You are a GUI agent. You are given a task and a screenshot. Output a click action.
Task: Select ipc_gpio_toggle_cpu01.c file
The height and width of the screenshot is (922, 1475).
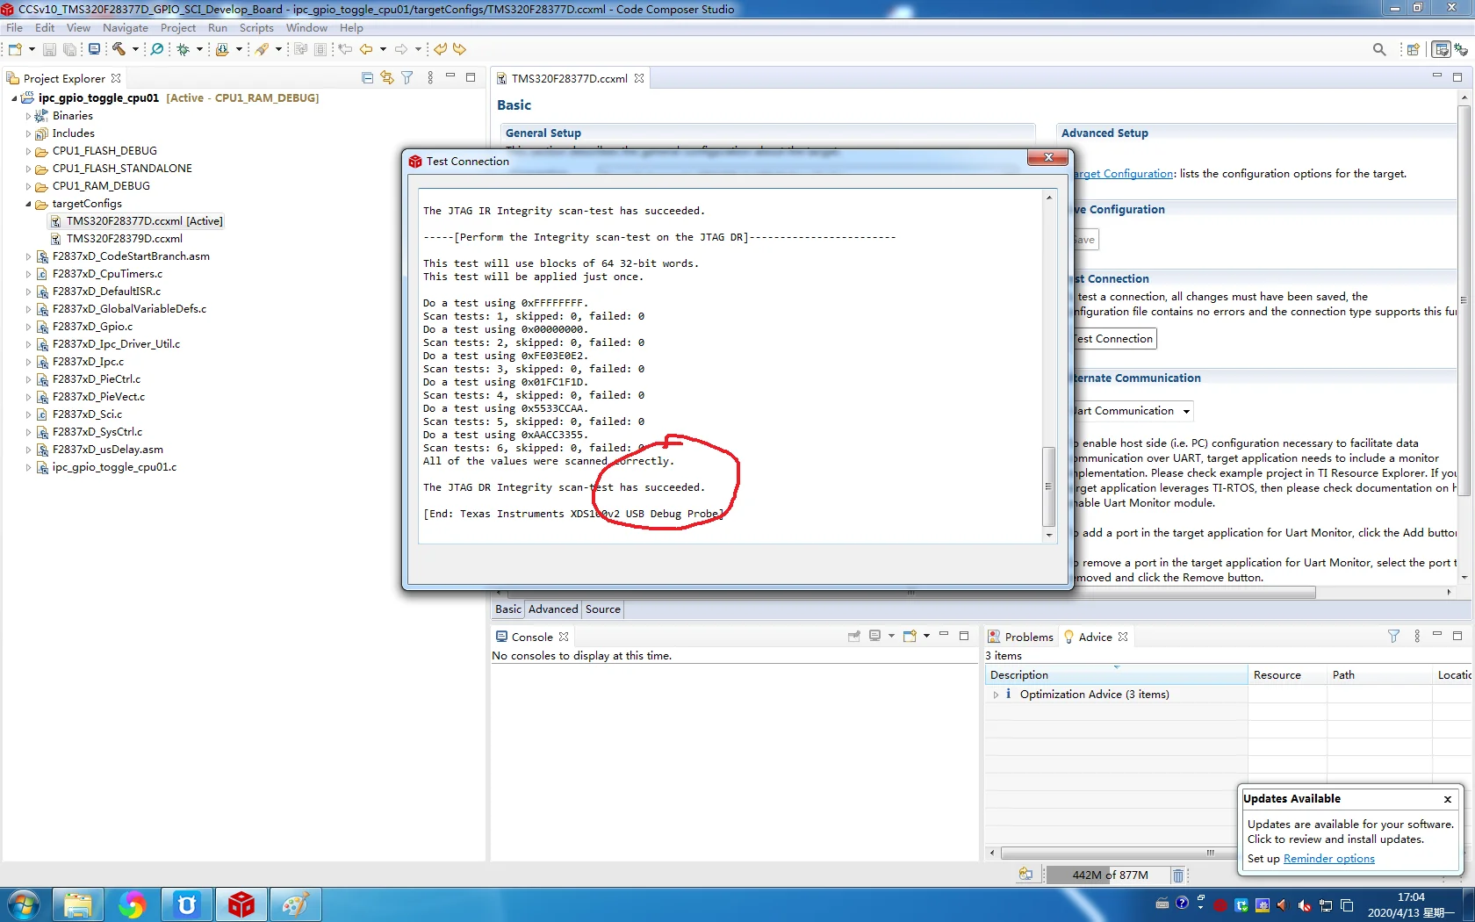tap(114, 467)
